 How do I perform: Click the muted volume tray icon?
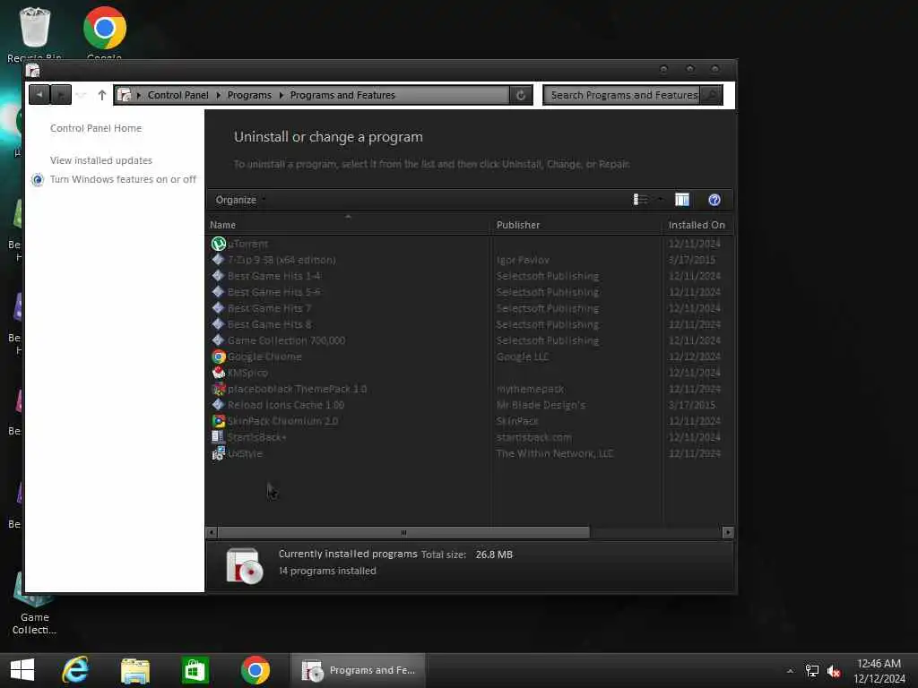[834, 671]
